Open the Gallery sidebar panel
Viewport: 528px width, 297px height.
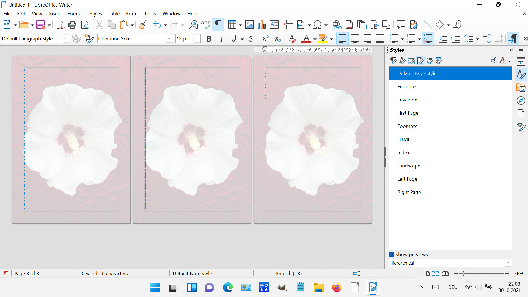(x=521, y=87)
